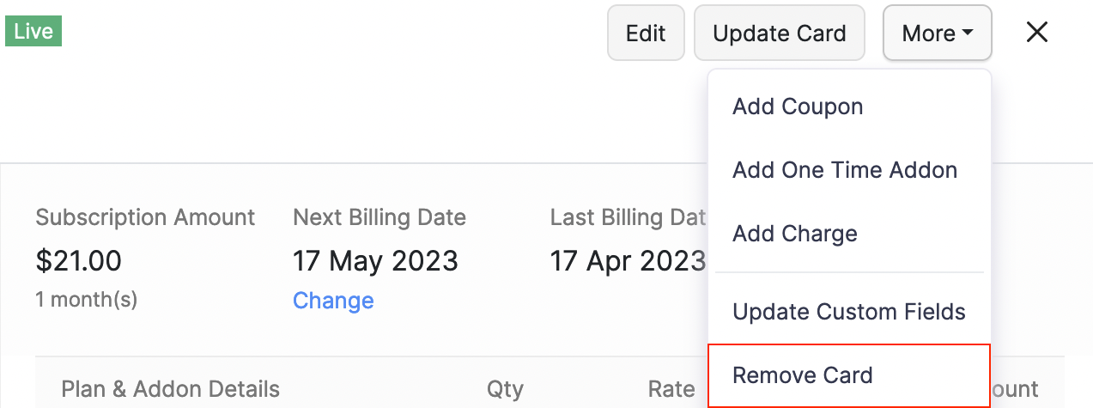Screen dimensions: 1093x408
Task: Click the Change billing date link
Action: (x=333, y=301)
